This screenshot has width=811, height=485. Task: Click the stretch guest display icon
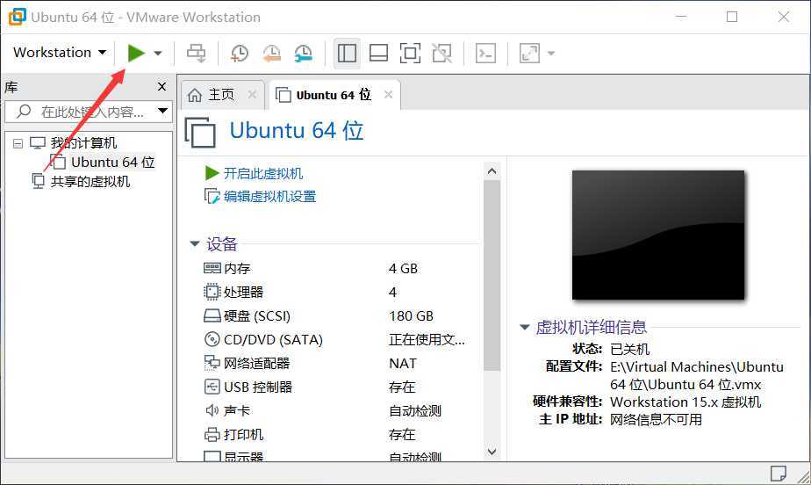pyautogui.click(x=529, y=53)
